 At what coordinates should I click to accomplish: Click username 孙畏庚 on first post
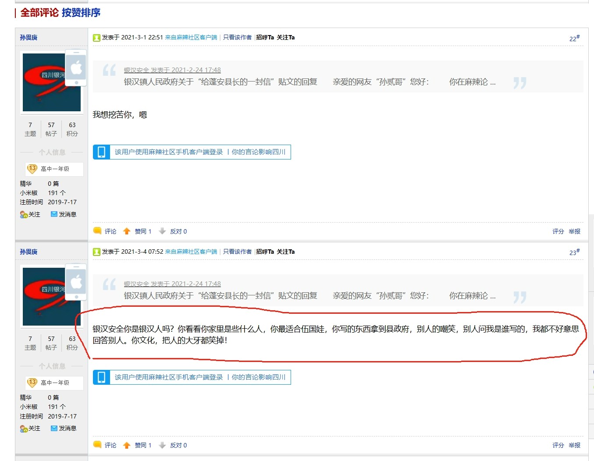coord(28,38)
